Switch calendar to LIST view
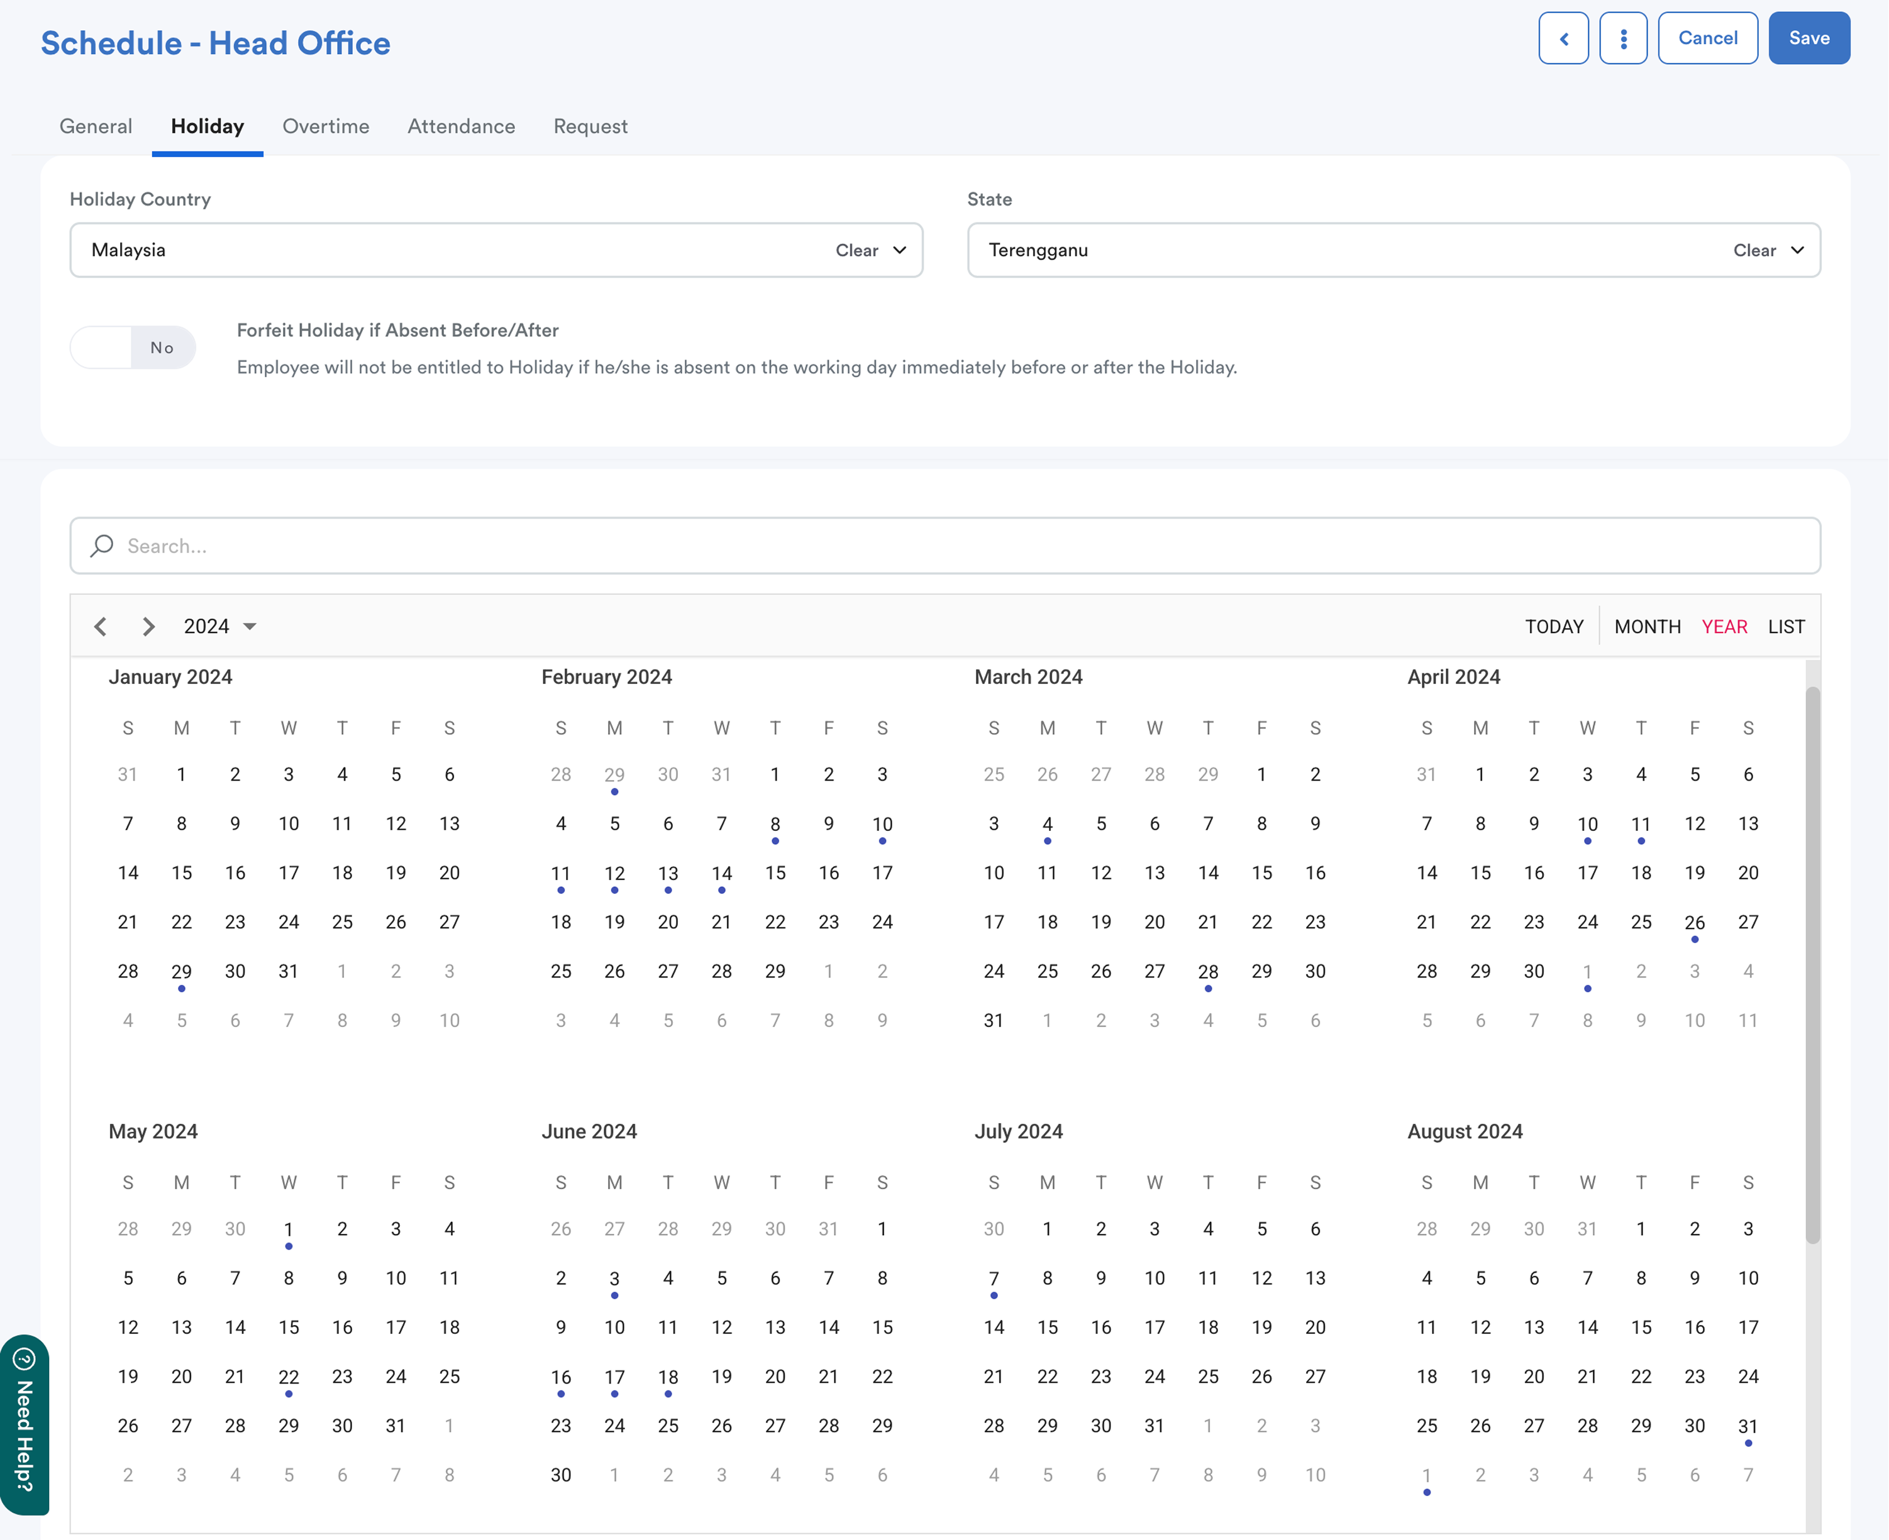 pos(1785,626)
